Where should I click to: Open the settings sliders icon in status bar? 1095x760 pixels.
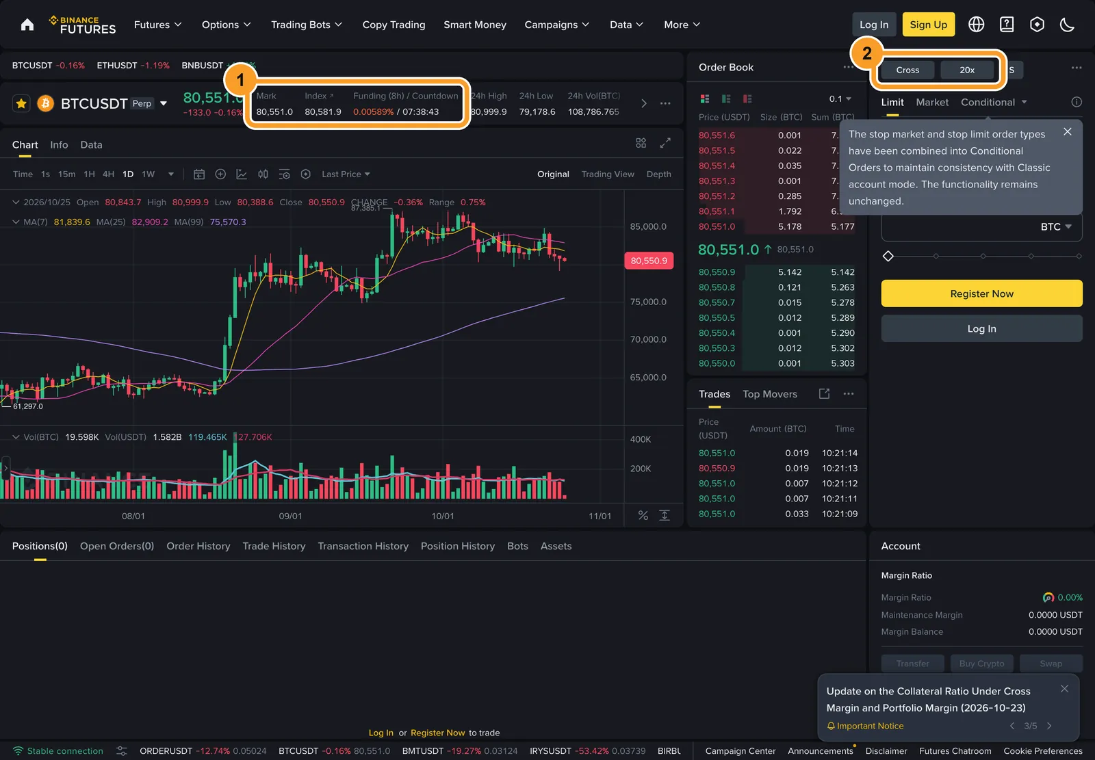122,750
